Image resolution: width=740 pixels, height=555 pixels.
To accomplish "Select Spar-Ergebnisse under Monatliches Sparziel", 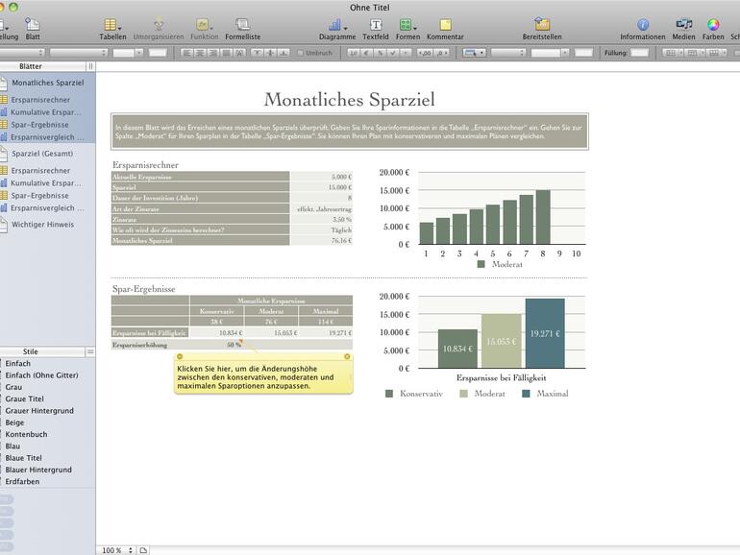I will (x=39, y=125).
